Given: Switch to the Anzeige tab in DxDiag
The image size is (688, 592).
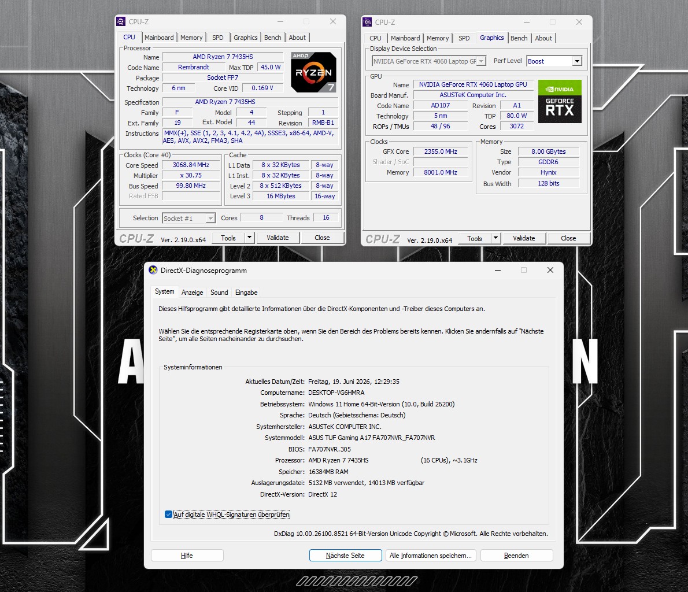Looking at the screenshot, I should click(x=192, y=293).
